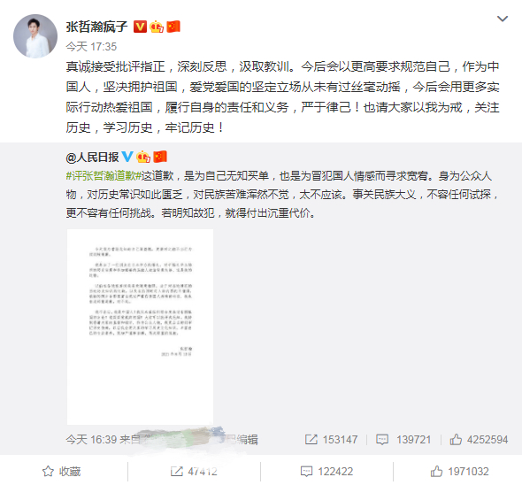Image resolution: width=522 pixels, height=485 pixels.
Task: Click original post repost icon 153147
Action: pos(331,440)
